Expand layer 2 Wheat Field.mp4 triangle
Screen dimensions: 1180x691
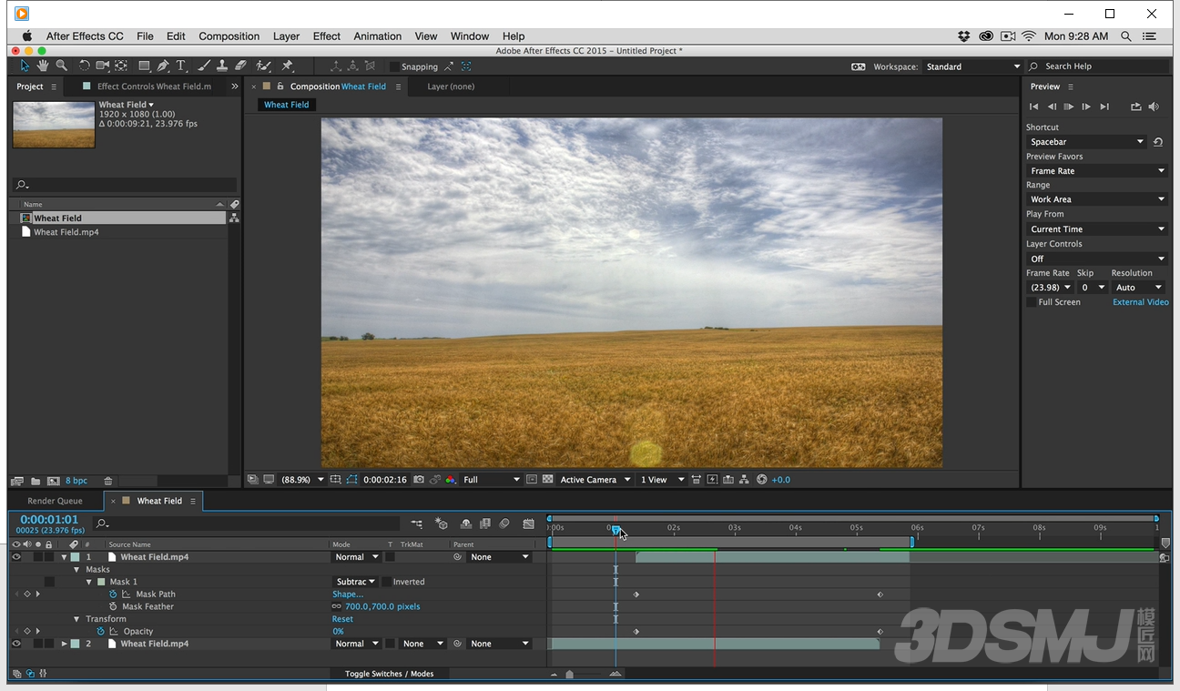65,644
